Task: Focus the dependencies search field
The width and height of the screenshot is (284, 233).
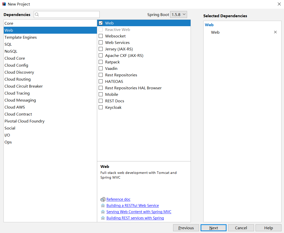Action: (x=69, y=14)
